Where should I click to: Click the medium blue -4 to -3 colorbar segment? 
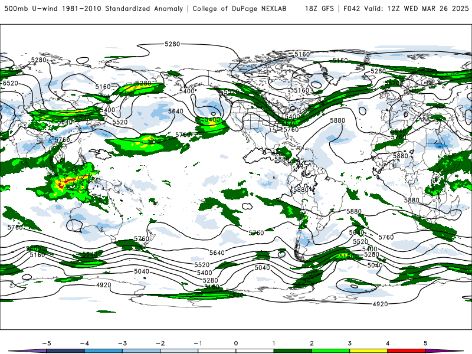coord(103,351)
